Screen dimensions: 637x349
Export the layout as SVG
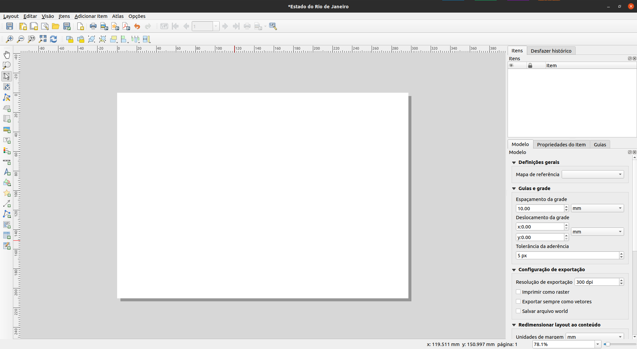(x=115, y=26)
